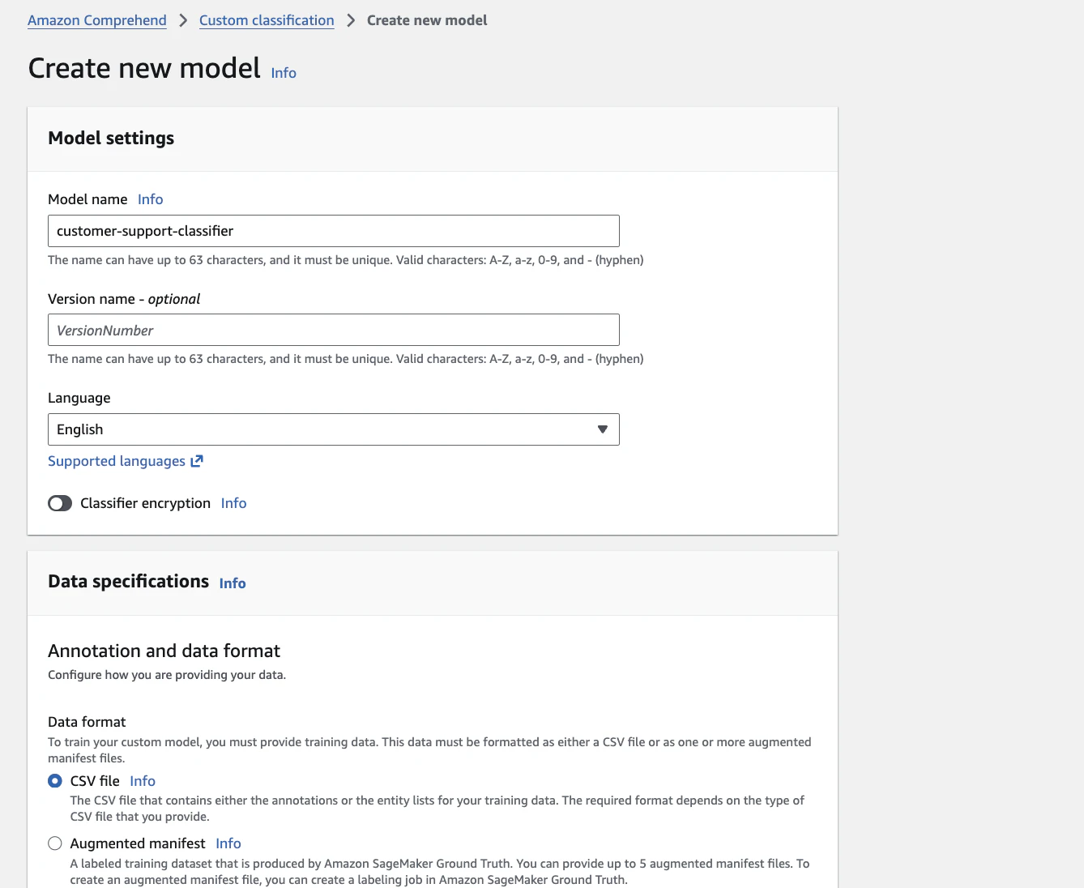Go to Custom classification breadcrumb
Image resolution: width=1084 pixels, height=888 pixels.
coord(267,20)
